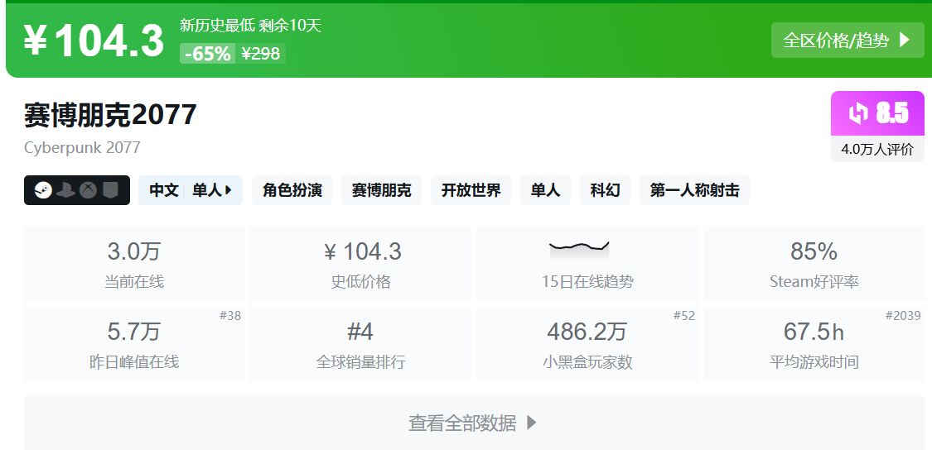The width and height of the screenshot is (932, 454).
Task: Click the Xbox platform icon
Action: click(x=88, y=190)
